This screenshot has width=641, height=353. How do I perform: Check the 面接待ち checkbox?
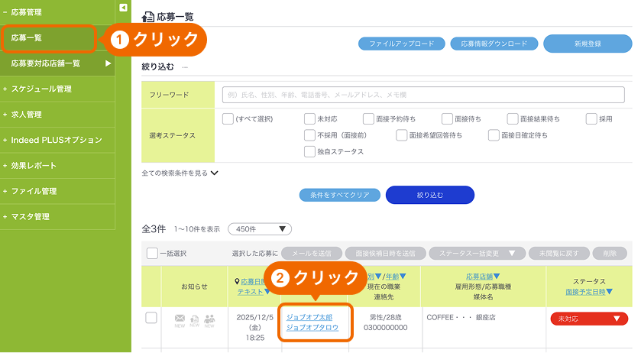click(447, 119)
